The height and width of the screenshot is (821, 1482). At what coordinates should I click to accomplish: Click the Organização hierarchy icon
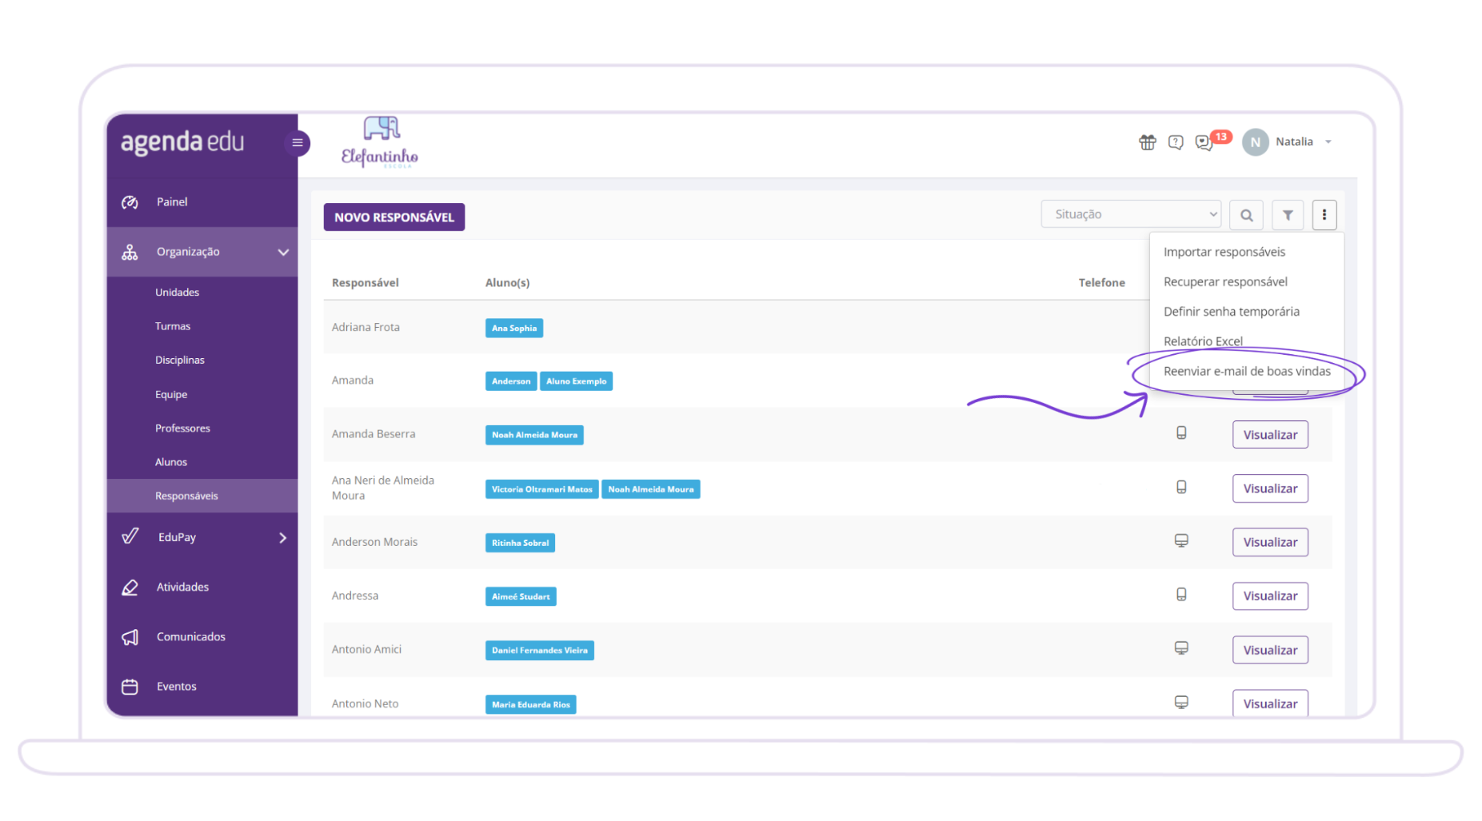130,252
